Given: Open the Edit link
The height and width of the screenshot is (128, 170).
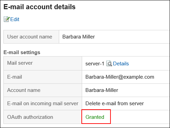Looking at the screenshot, I should (x=15, y=19).
